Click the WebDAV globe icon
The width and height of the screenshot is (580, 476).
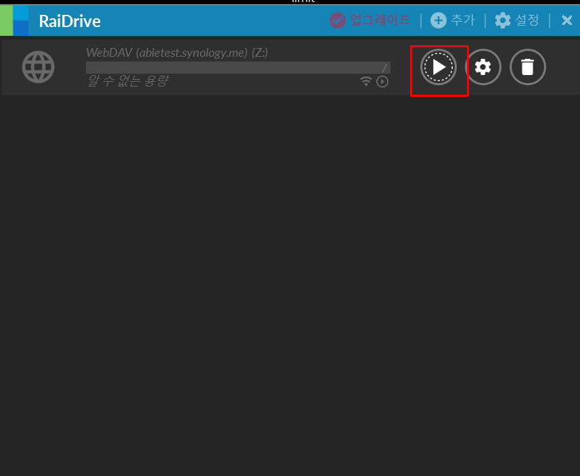[38, 67]
